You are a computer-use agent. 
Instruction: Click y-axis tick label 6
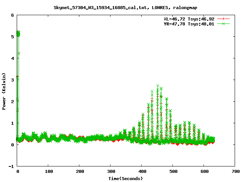(x=13, y=15)
